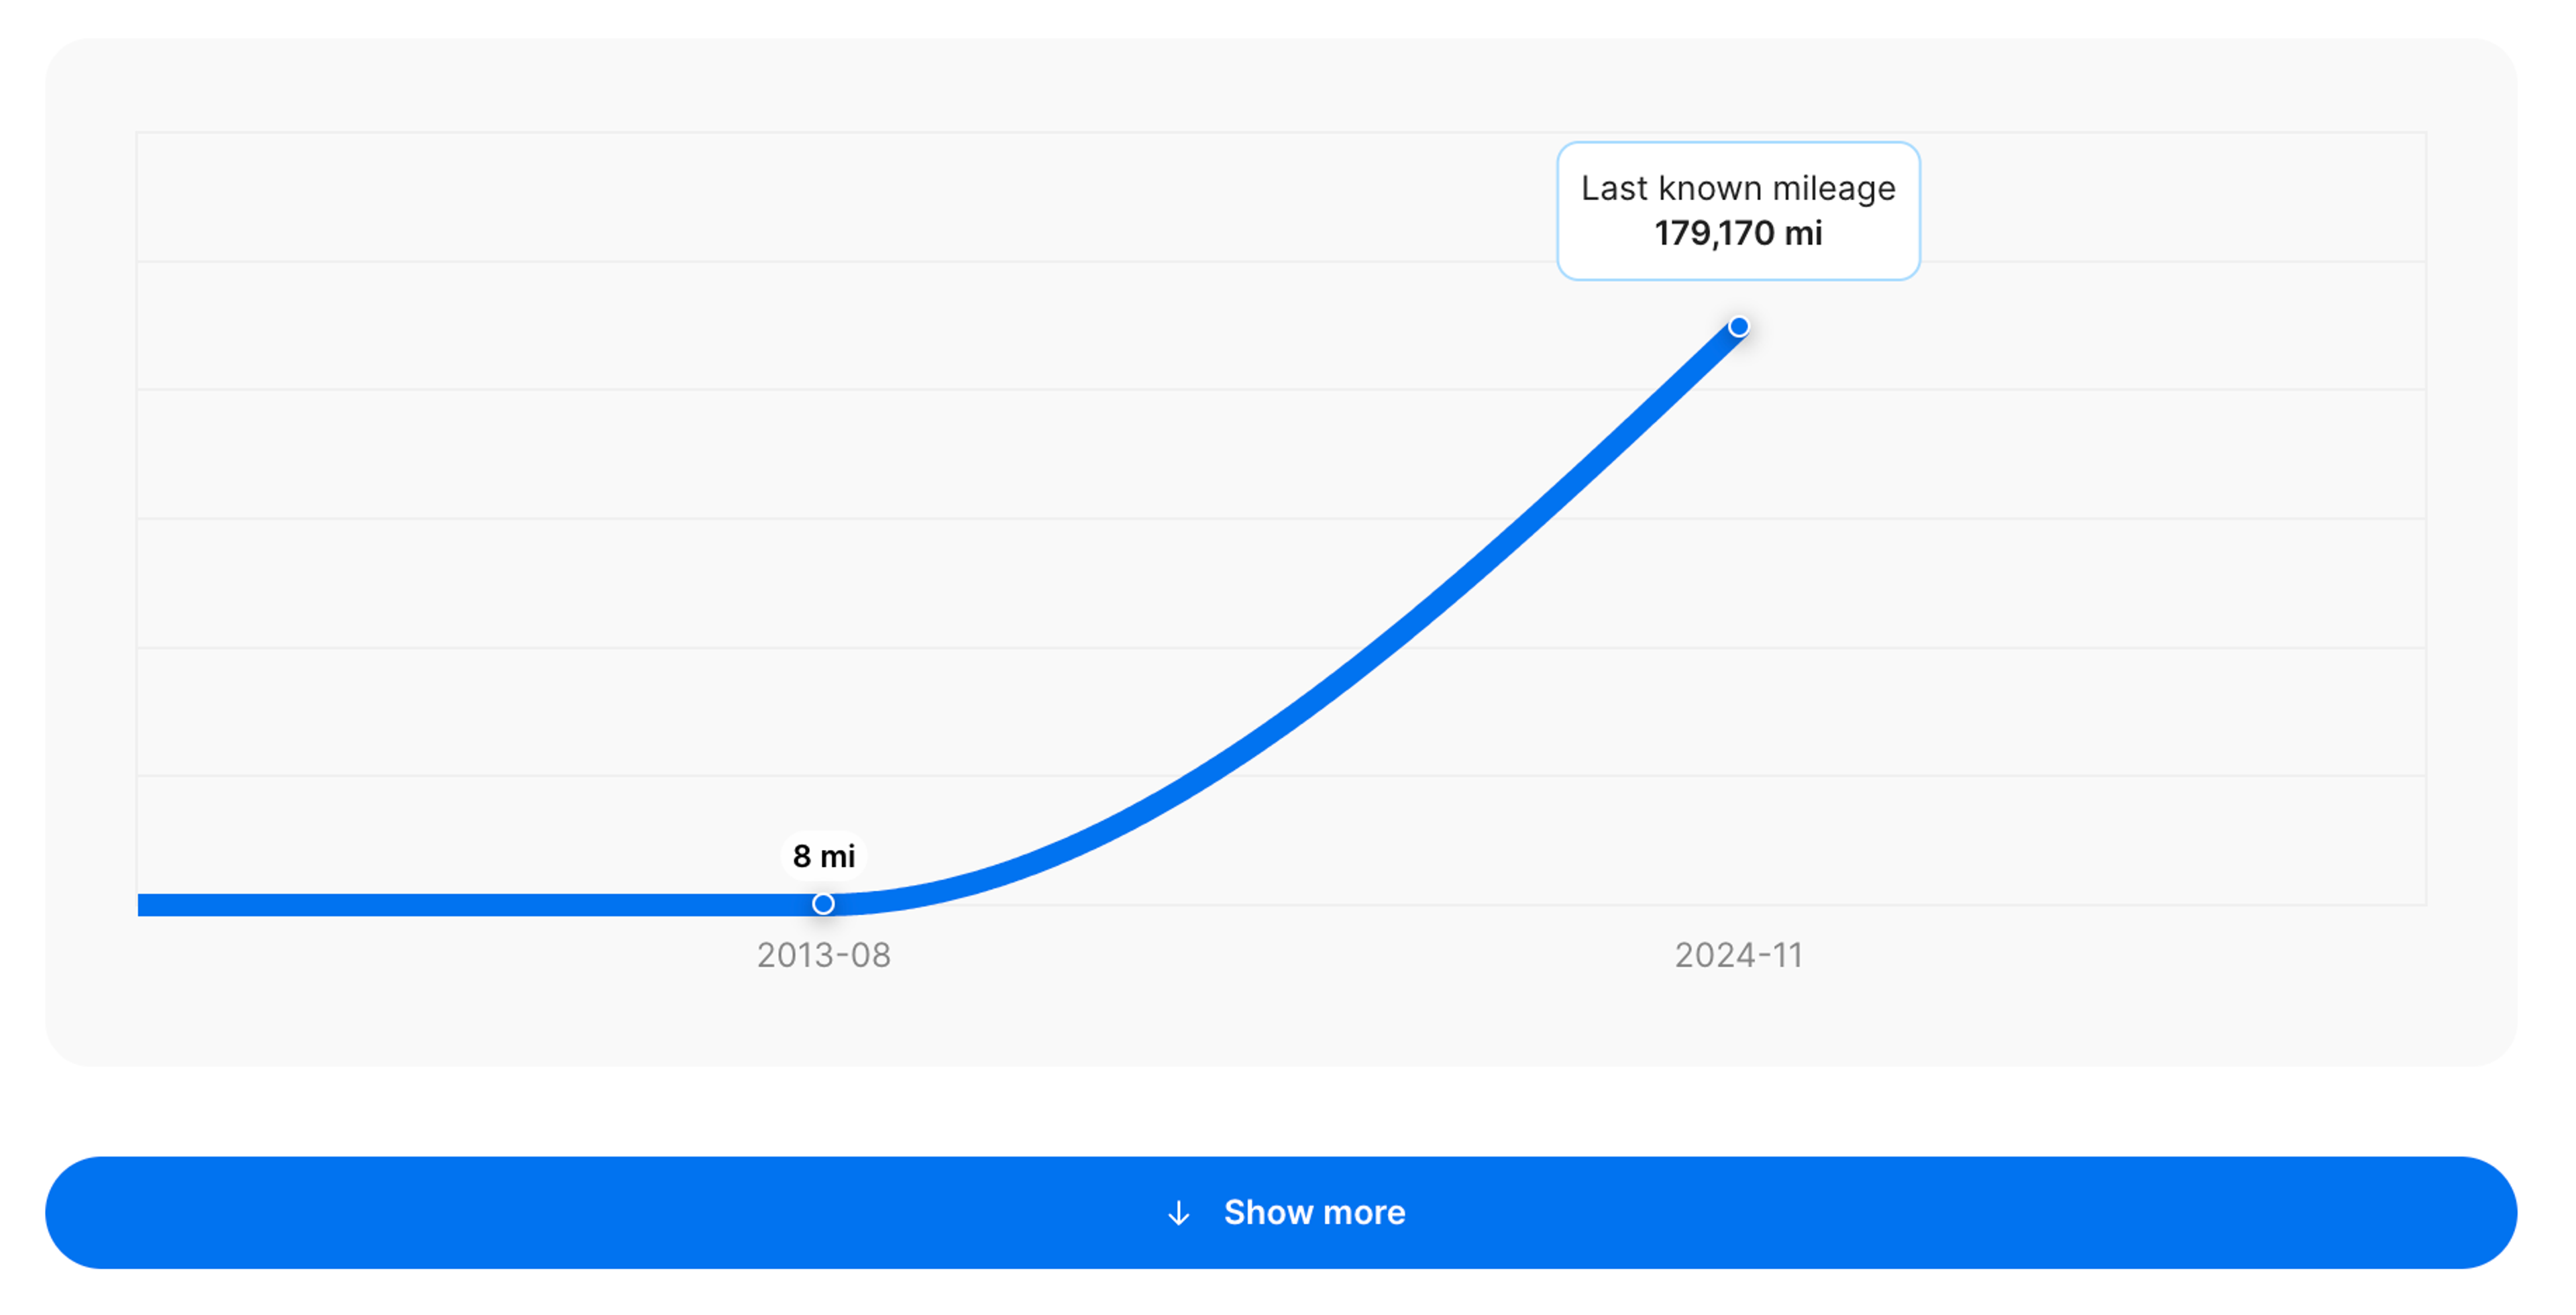The image size is (2576, 1315).
Task: Click the Show more button
Action: point(1280,1212)
